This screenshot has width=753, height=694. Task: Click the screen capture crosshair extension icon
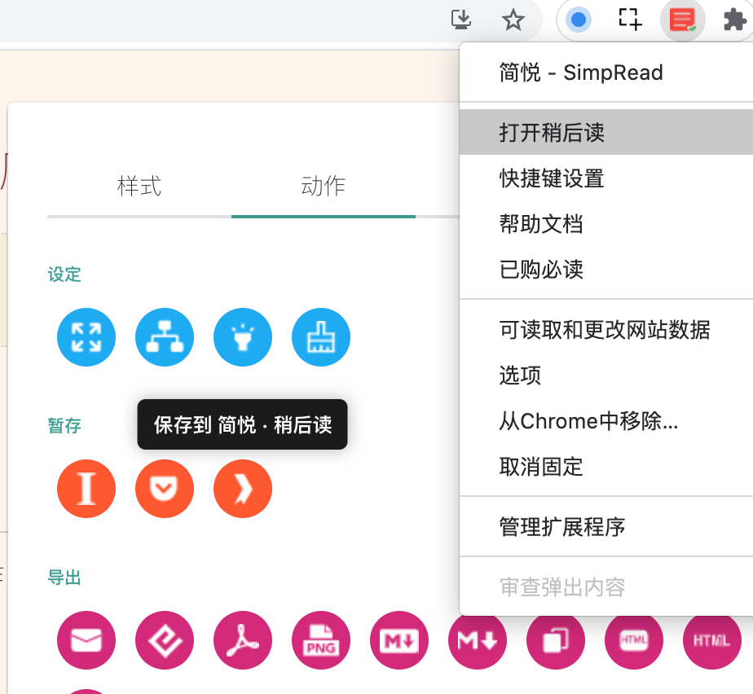[x=630, y=20]
